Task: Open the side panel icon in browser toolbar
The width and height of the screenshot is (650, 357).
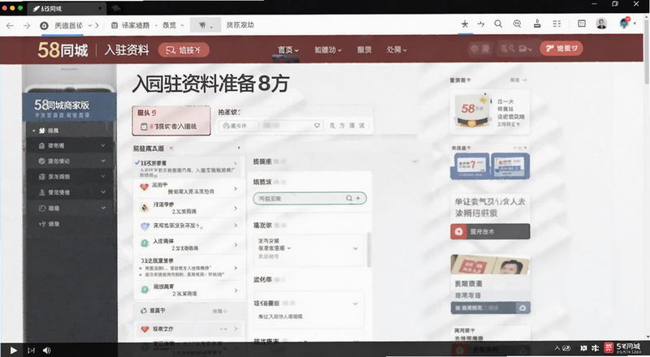Action: point(582,24)
